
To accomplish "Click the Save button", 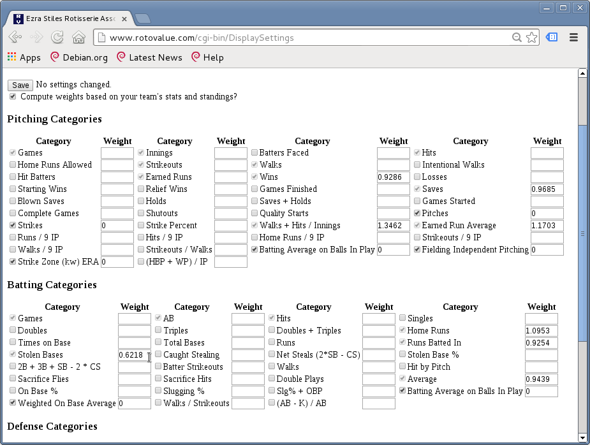I will pos(20,85).
